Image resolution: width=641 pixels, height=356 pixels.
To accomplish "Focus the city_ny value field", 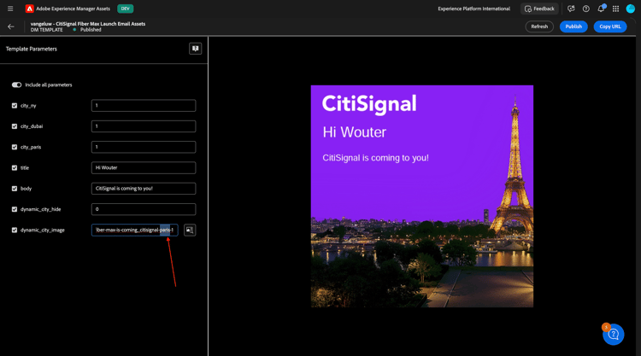I will click(x=144, y=105).
